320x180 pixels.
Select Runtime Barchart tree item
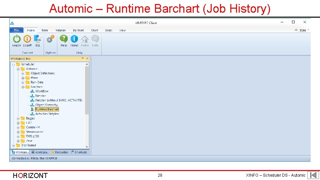(x=47, y=109)
